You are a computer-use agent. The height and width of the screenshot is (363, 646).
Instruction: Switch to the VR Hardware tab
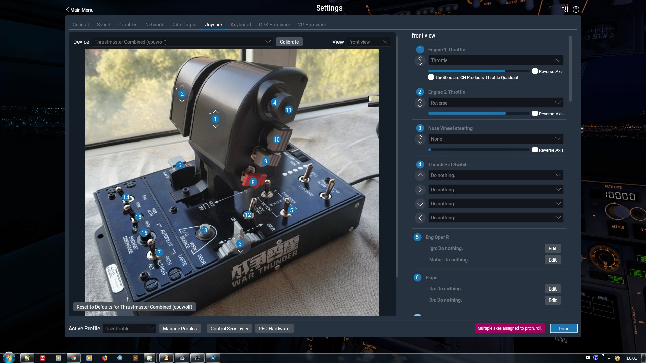(312, 25)
